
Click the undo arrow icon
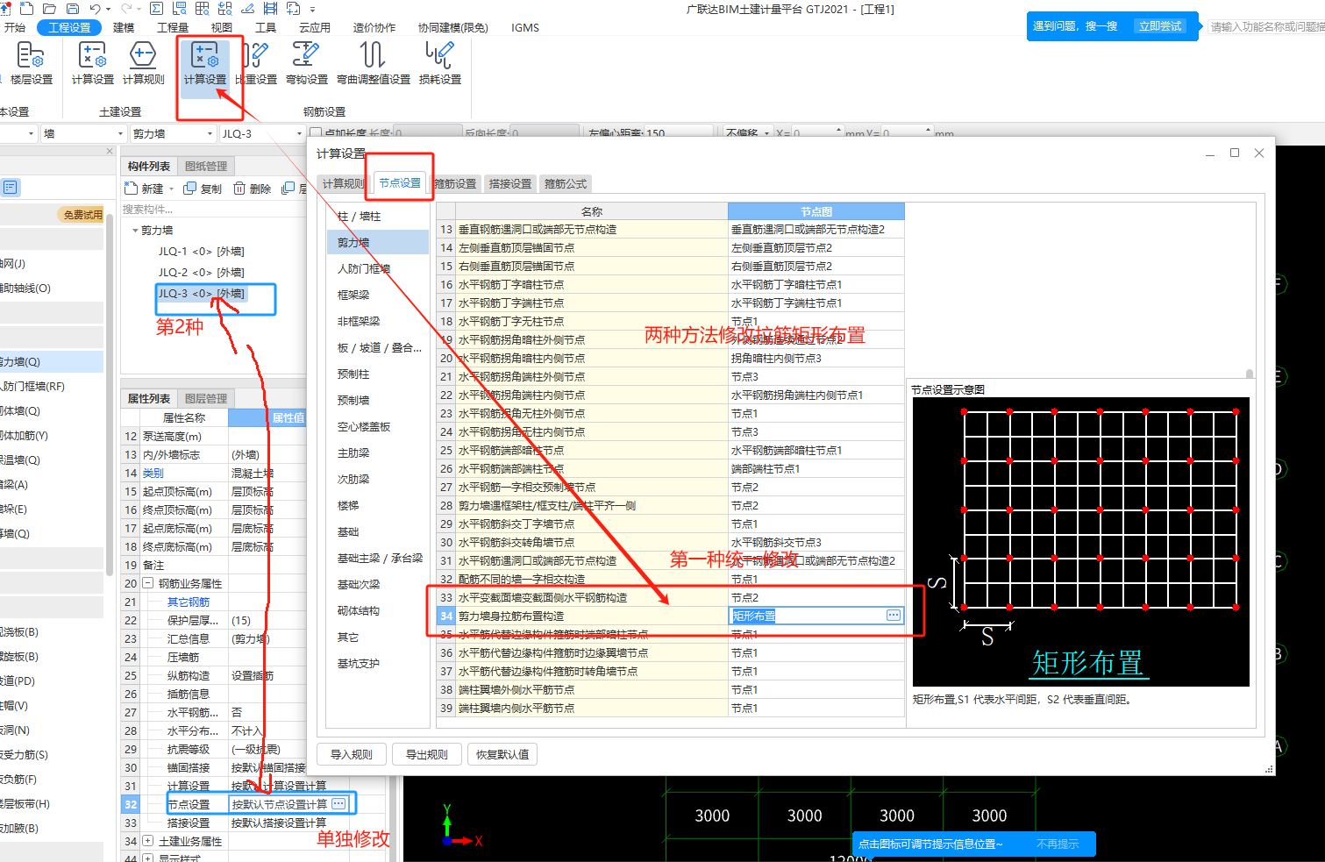(95, 9)
